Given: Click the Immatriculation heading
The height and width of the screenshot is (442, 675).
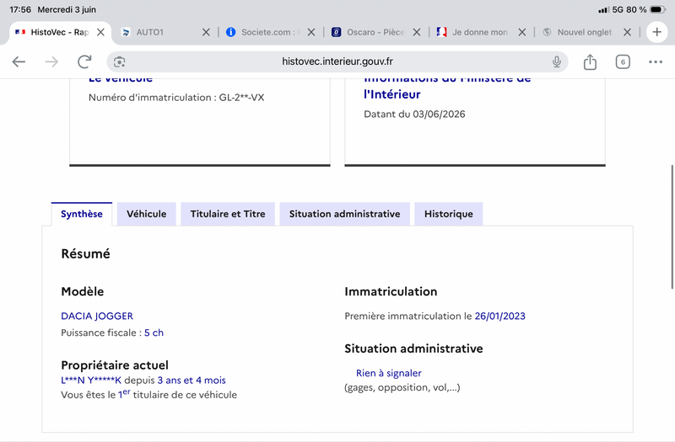Looking at the screenshot, I should (391, 291).
